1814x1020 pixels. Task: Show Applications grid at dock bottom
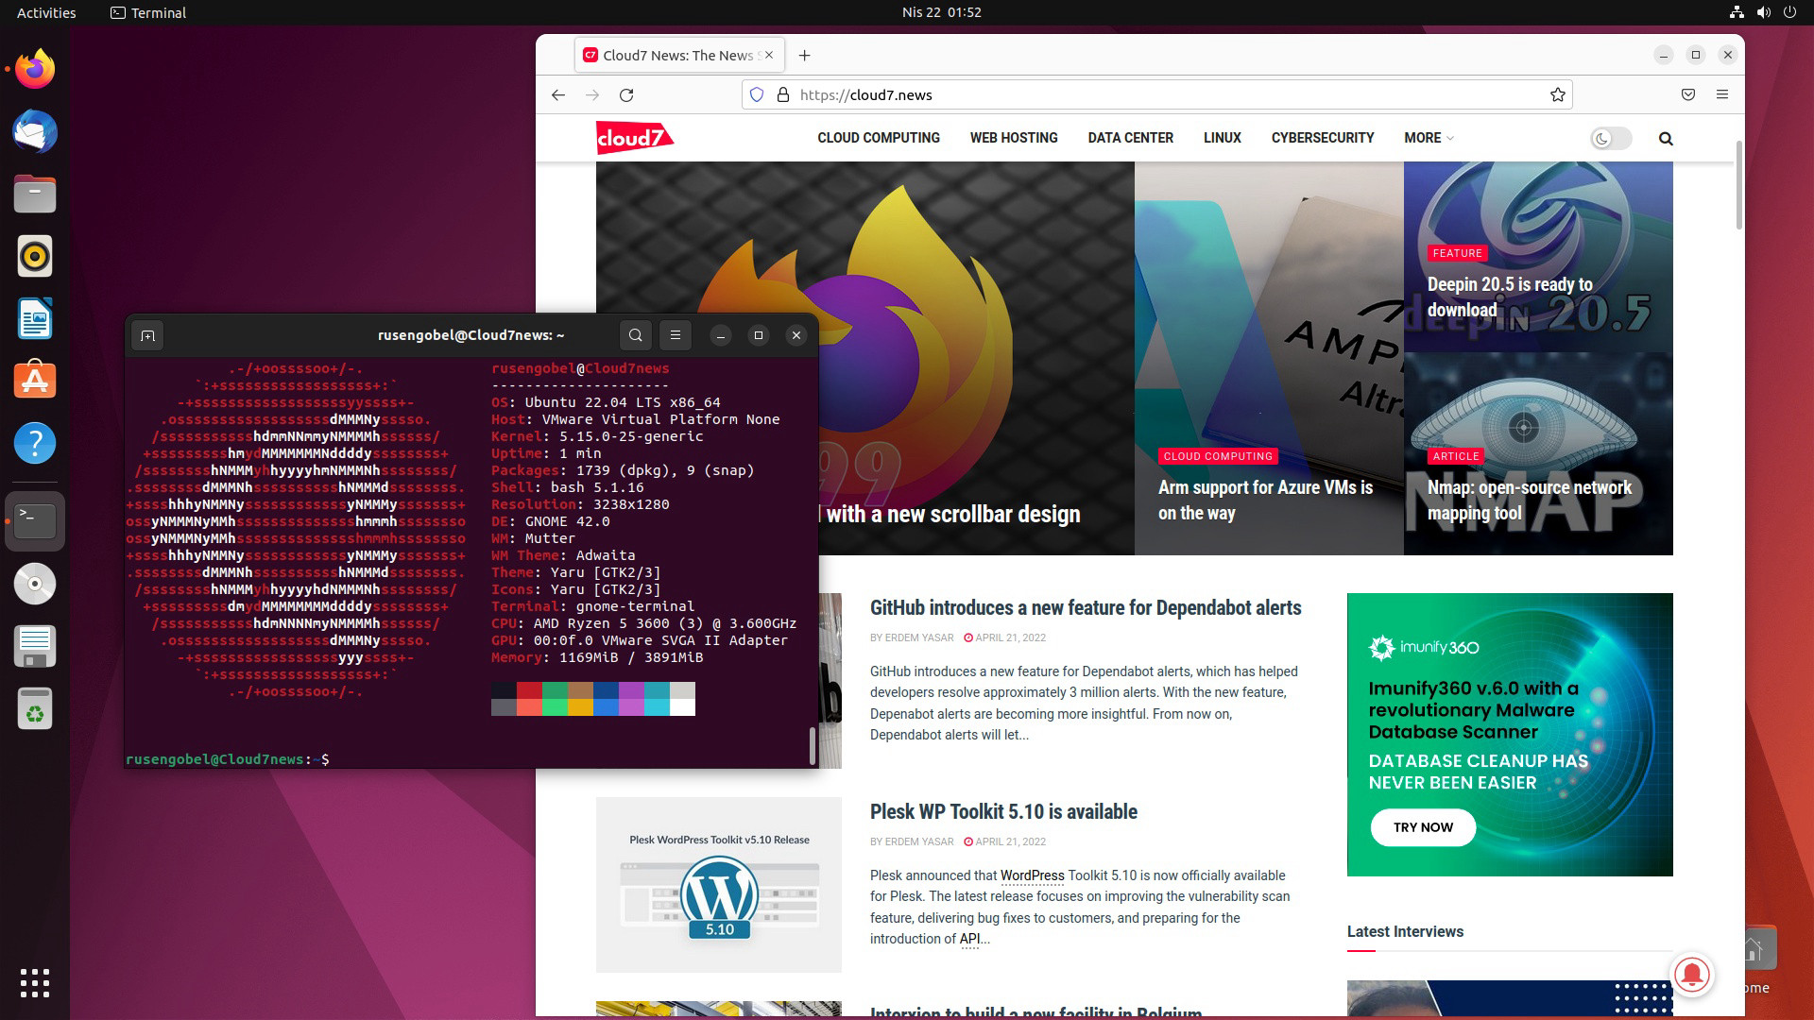[35, 983]
